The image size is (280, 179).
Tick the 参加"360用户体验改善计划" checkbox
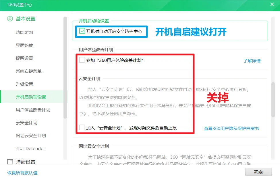click(x=82, y=60)
